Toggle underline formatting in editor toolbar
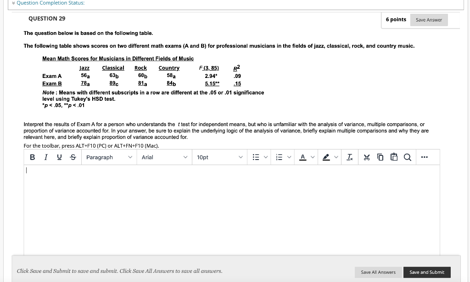The image size is (470, 282). click(x=59, y=157)
